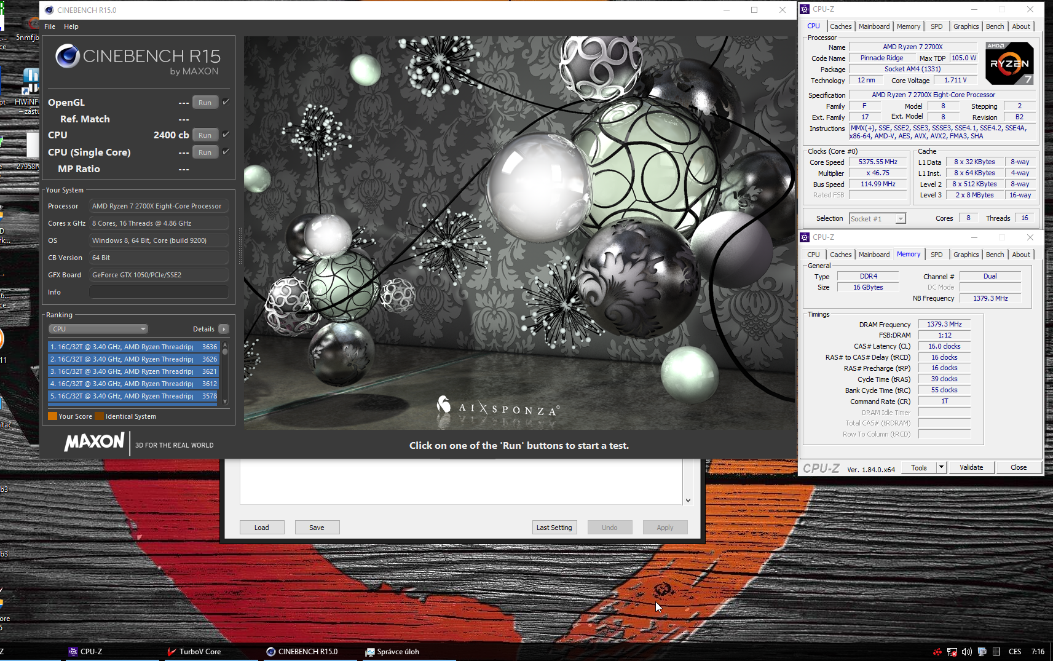Screen dimensions: 1053x661
Task: Click Tools button in CPU-Z
Action: (919, 467)
